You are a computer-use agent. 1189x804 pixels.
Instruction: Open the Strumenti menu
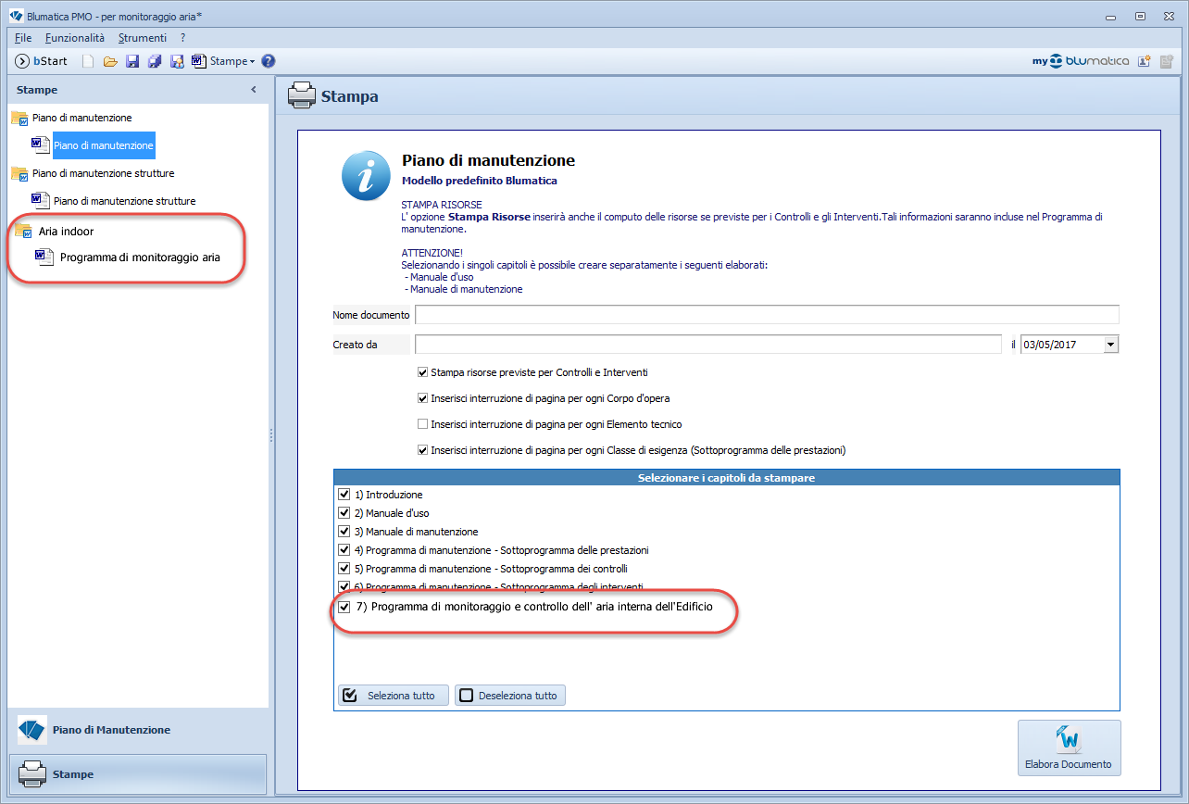(x=143, y=38)
